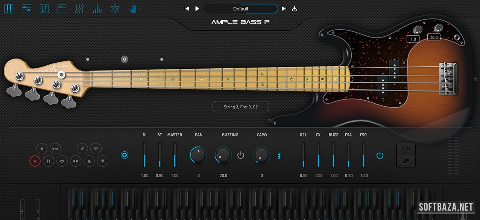Image resolution: width=480 pixels, height=220 pixels.
Task: Toggle the blue hexagon button beside DI
Action: tap(125, 155)
